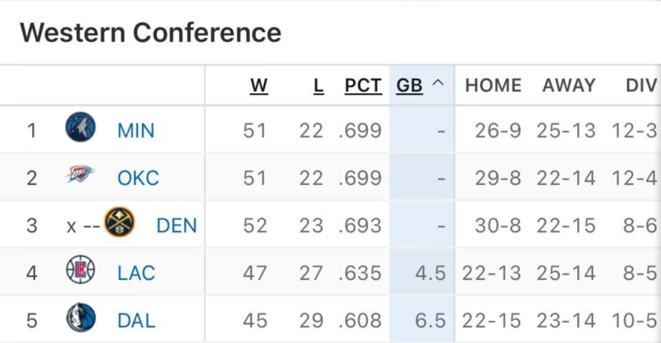Open the DEN team link
The width and height of the screenshot is (661, 343).
177,226
